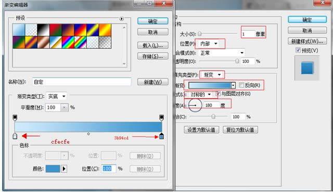
Task: Click the 复位为默认值 button
Action: pyautogui.click(x=240, y=130)
